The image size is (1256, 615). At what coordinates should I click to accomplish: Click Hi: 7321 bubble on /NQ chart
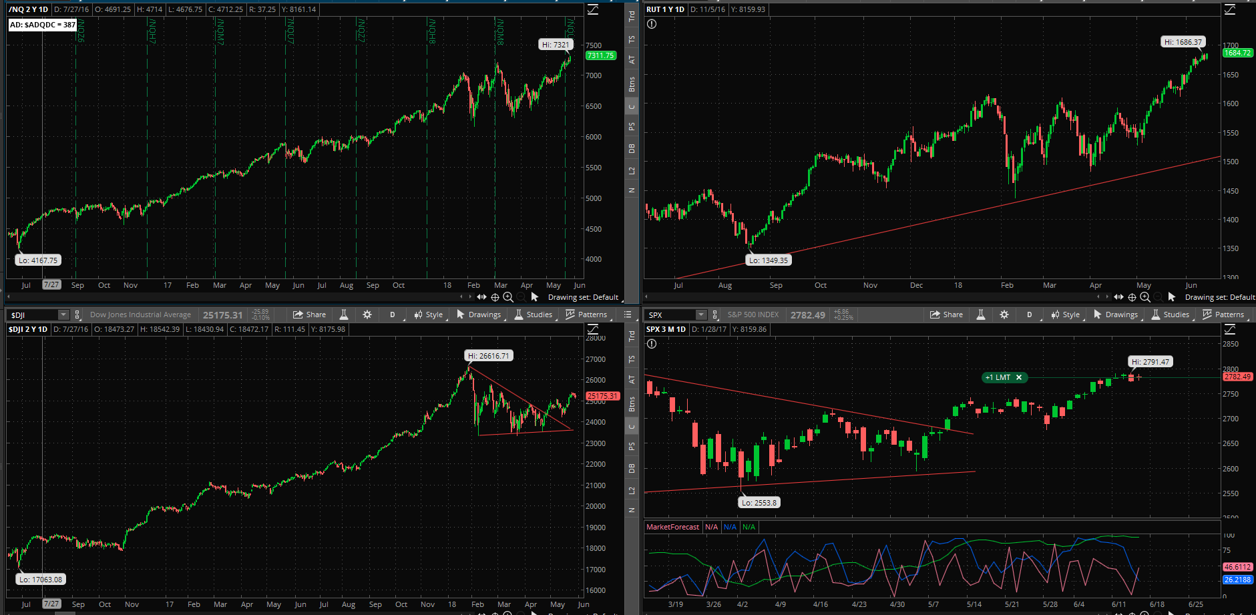(556, 45)
